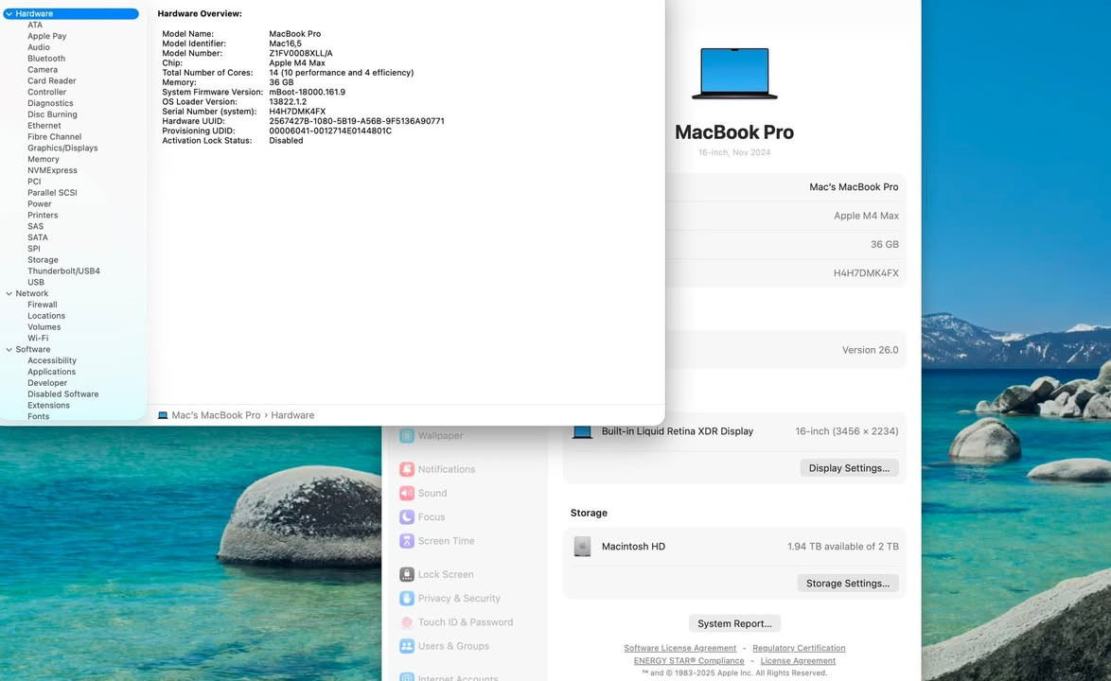Click Mac's MacBook Pro in path bar
Image resolution: width=1111 pixels, height=681 pixels.
216,415
